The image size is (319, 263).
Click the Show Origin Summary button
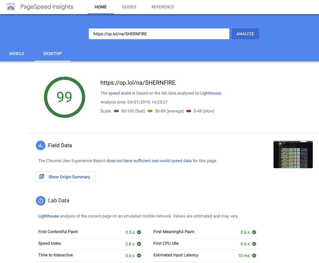(66, 177)
